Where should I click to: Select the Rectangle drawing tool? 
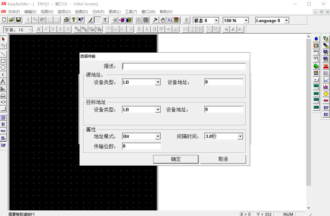click(3, 61)
